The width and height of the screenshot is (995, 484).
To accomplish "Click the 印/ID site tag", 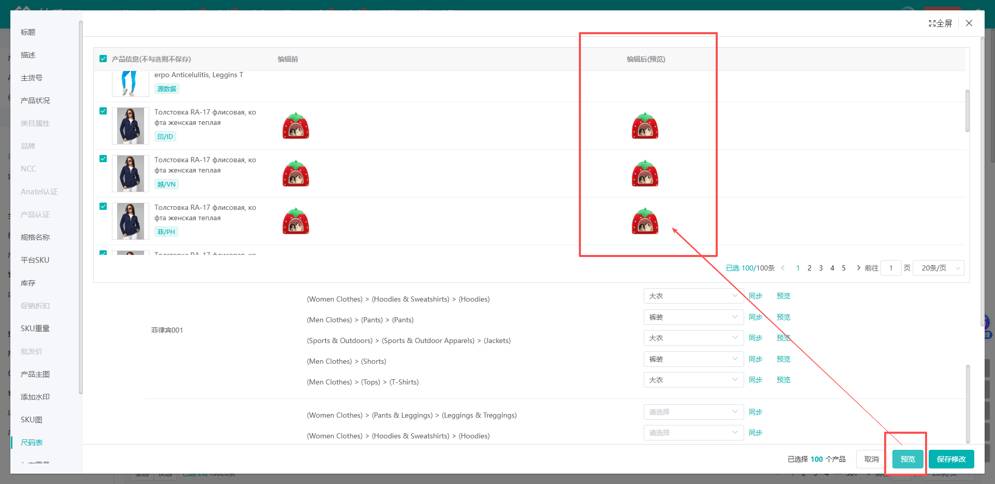I will (x=165, y=136).
